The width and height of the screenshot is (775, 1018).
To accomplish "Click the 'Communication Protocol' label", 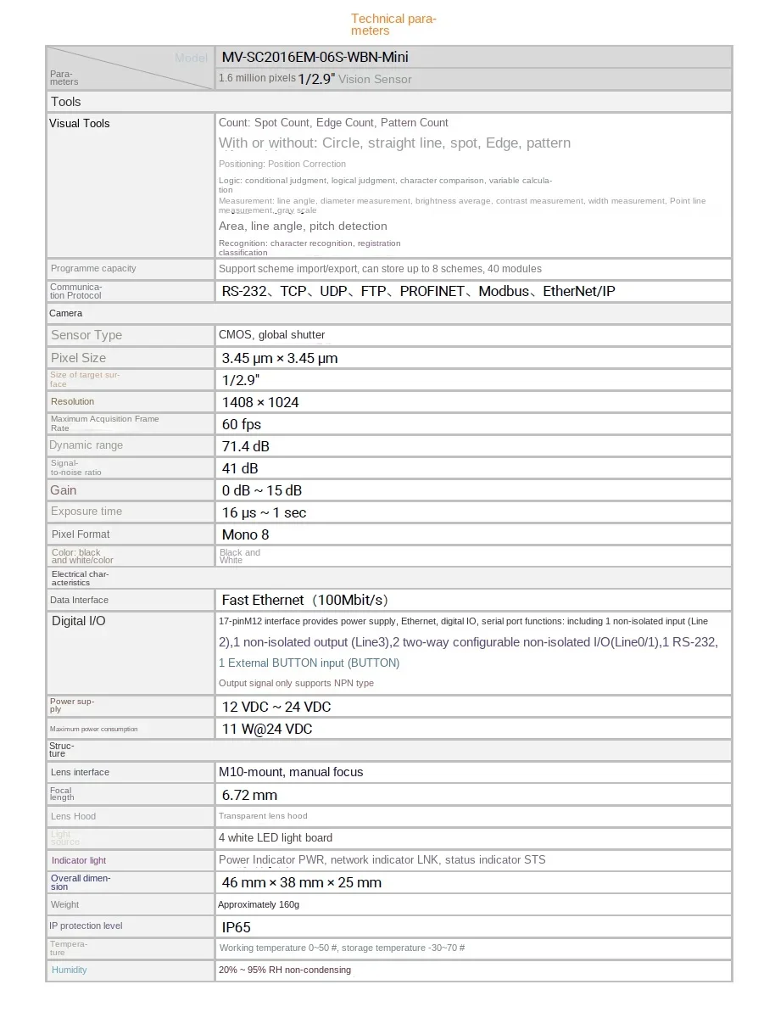I will [75, 291].
